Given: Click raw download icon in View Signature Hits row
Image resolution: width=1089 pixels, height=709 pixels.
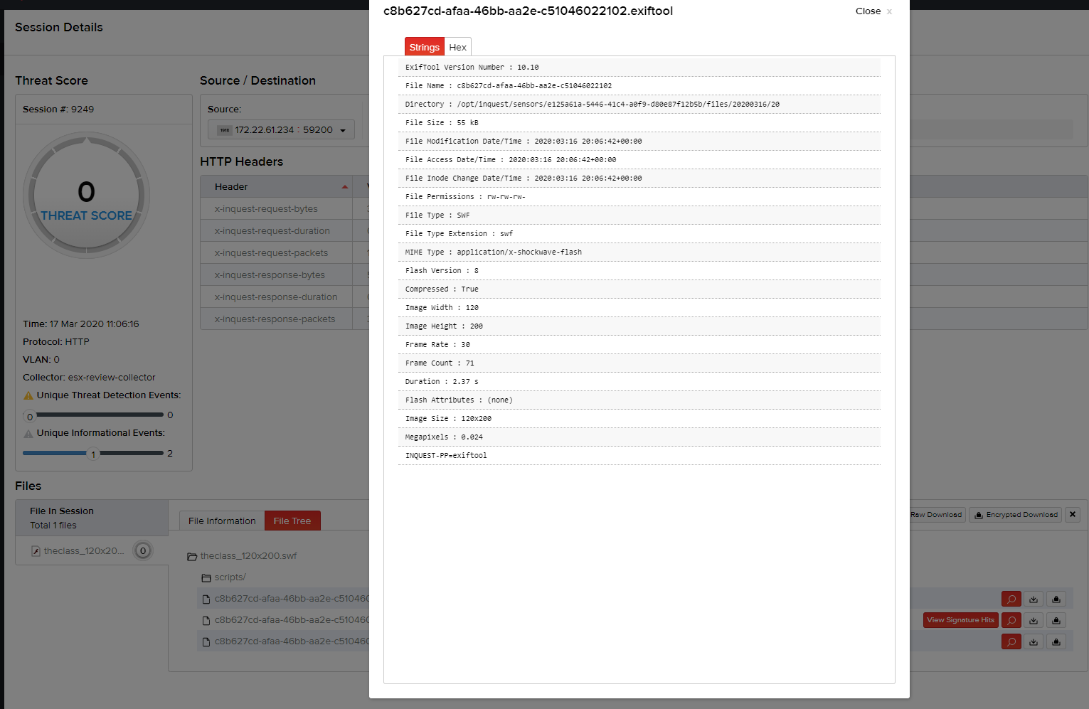Looking at the screenshot, I should click(x=1034, y=620).
